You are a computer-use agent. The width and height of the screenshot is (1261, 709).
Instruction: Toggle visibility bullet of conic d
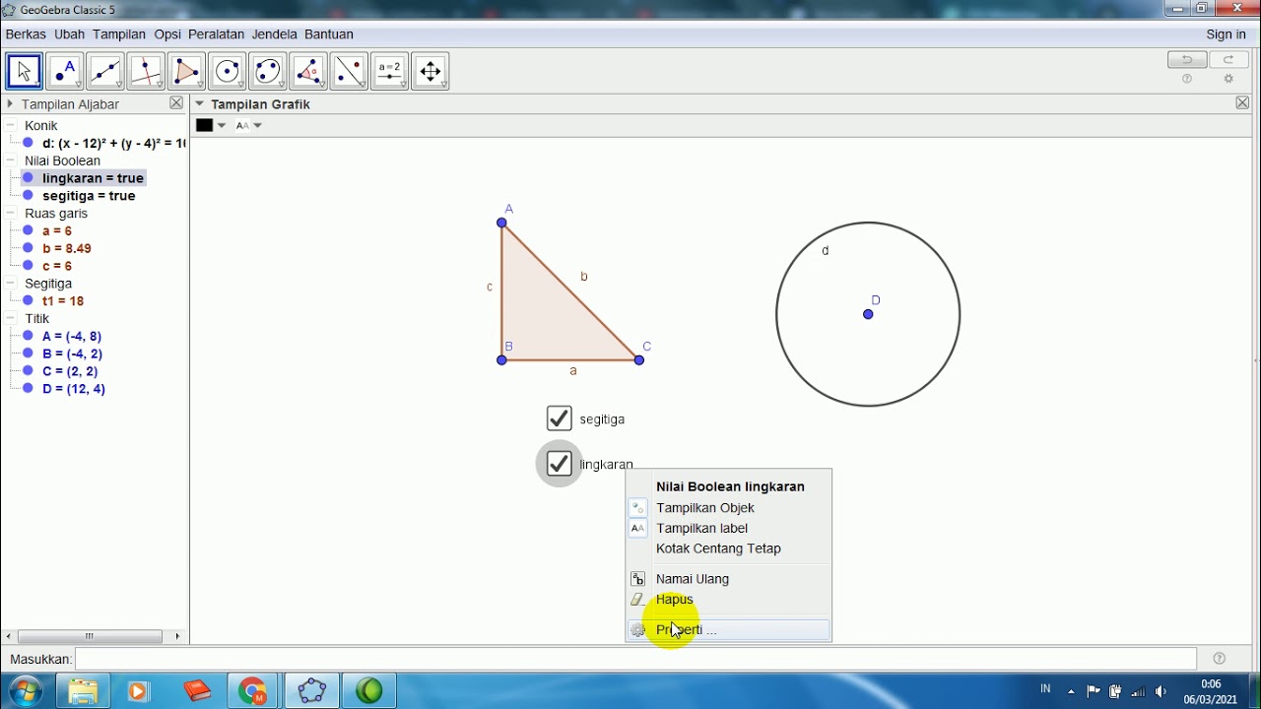click(x=29, y=143)
